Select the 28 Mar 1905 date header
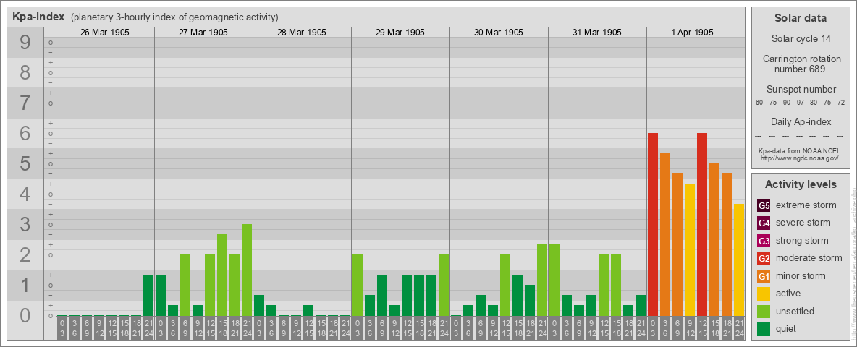 click(302, 33)
